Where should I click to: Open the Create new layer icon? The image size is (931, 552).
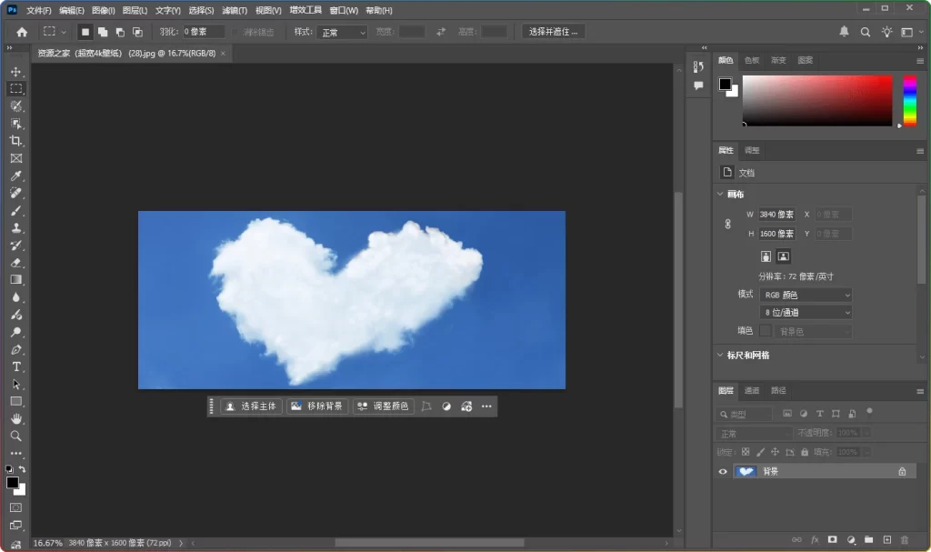click(886, 539)
